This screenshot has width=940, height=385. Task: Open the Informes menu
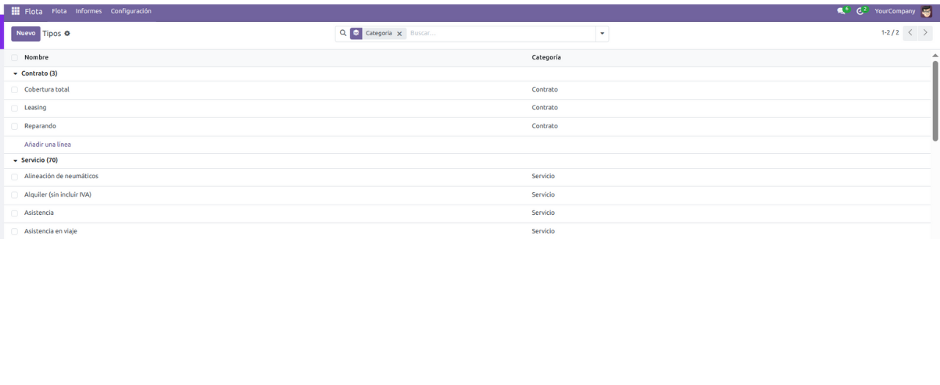89,11
